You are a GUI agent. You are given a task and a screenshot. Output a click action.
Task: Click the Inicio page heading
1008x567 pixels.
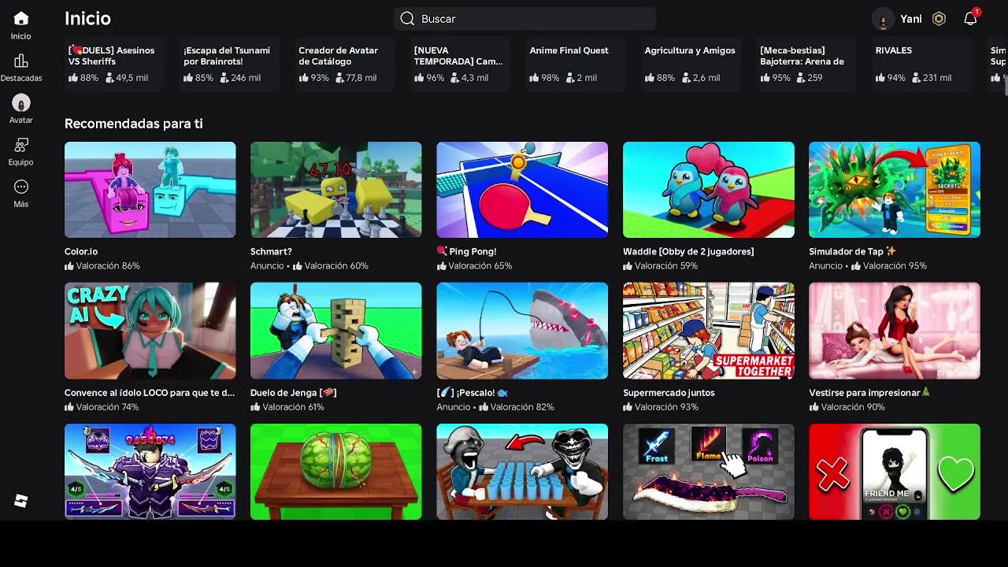click(87, 19)
